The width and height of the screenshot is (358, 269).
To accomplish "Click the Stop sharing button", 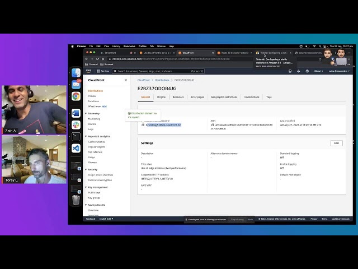I will (237, 220).
